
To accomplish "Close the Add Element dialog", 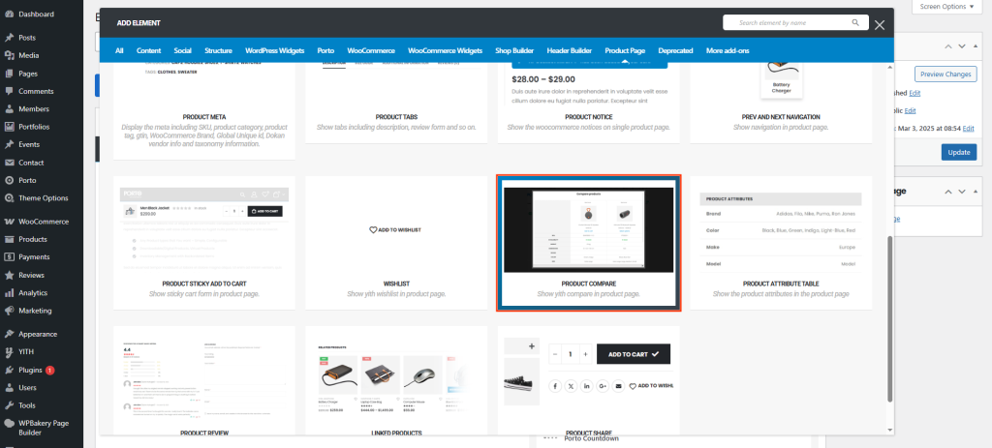I will pyautogui.click(x=880, y=24).
